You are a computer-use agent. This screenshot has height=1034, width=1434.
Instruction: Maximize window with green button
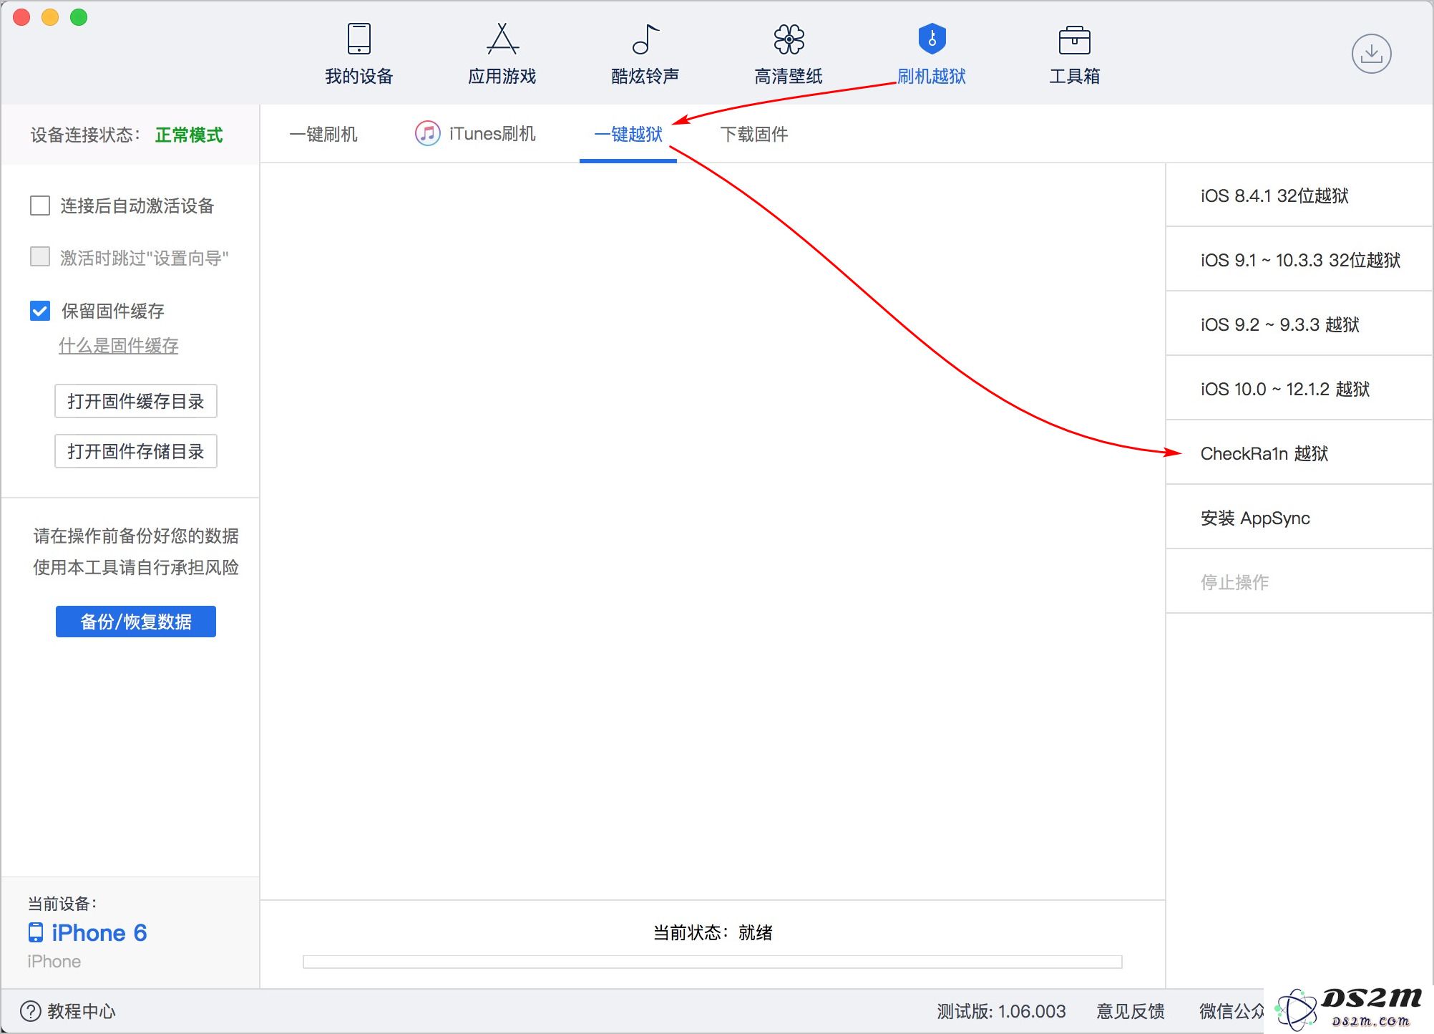[79, 17]
